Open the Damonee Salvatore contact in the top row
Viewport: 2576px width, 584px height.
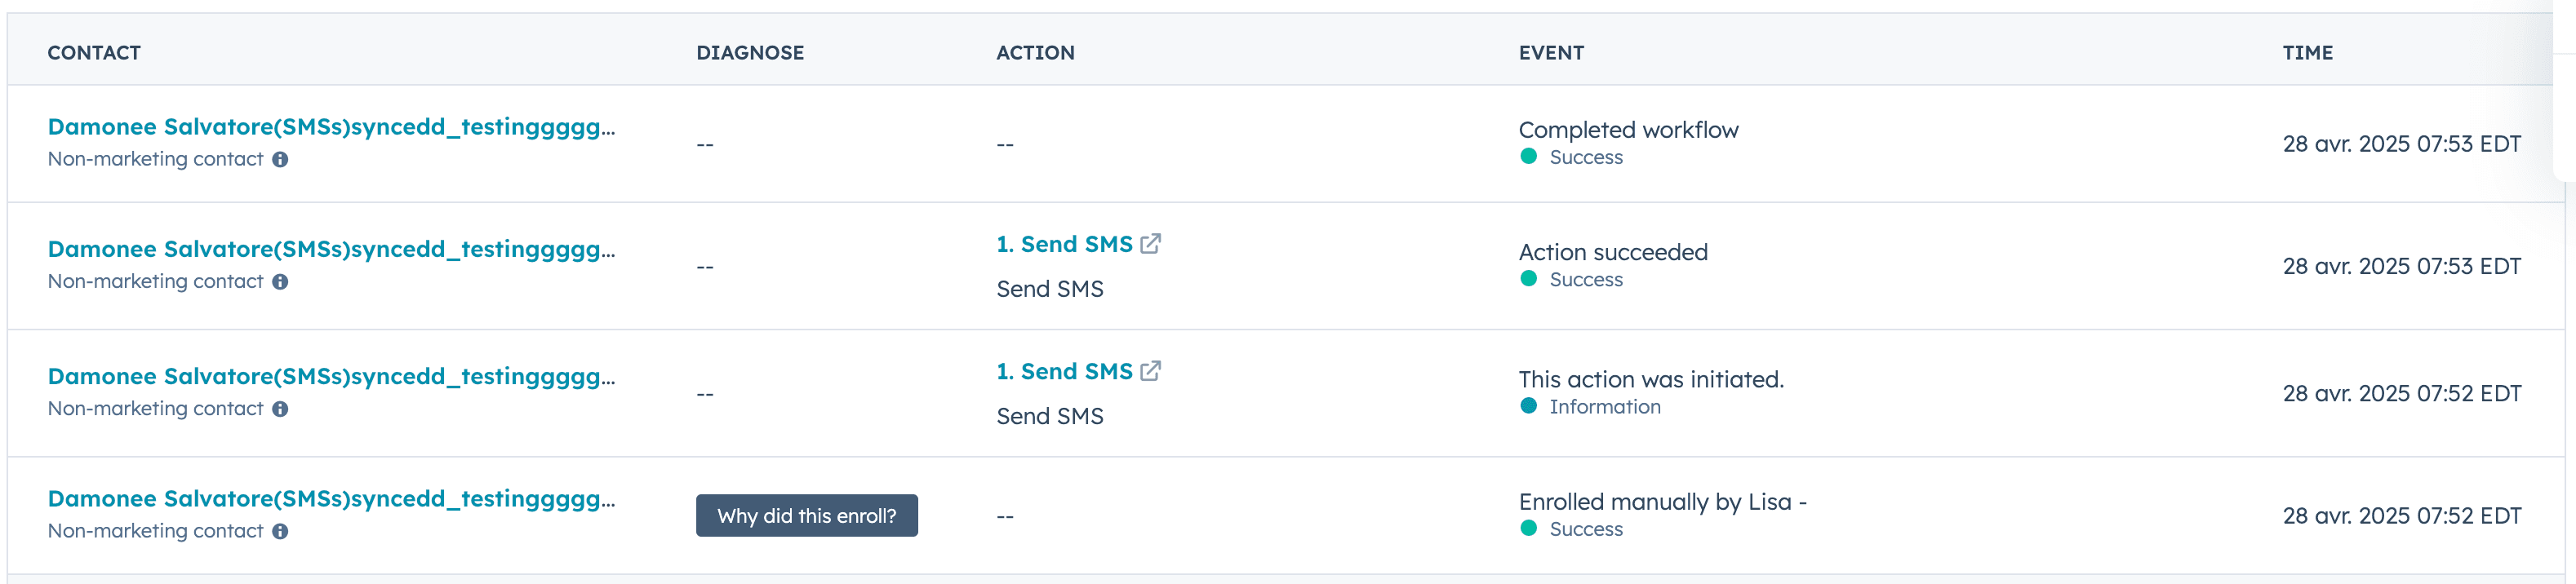(x=333, y=127)
